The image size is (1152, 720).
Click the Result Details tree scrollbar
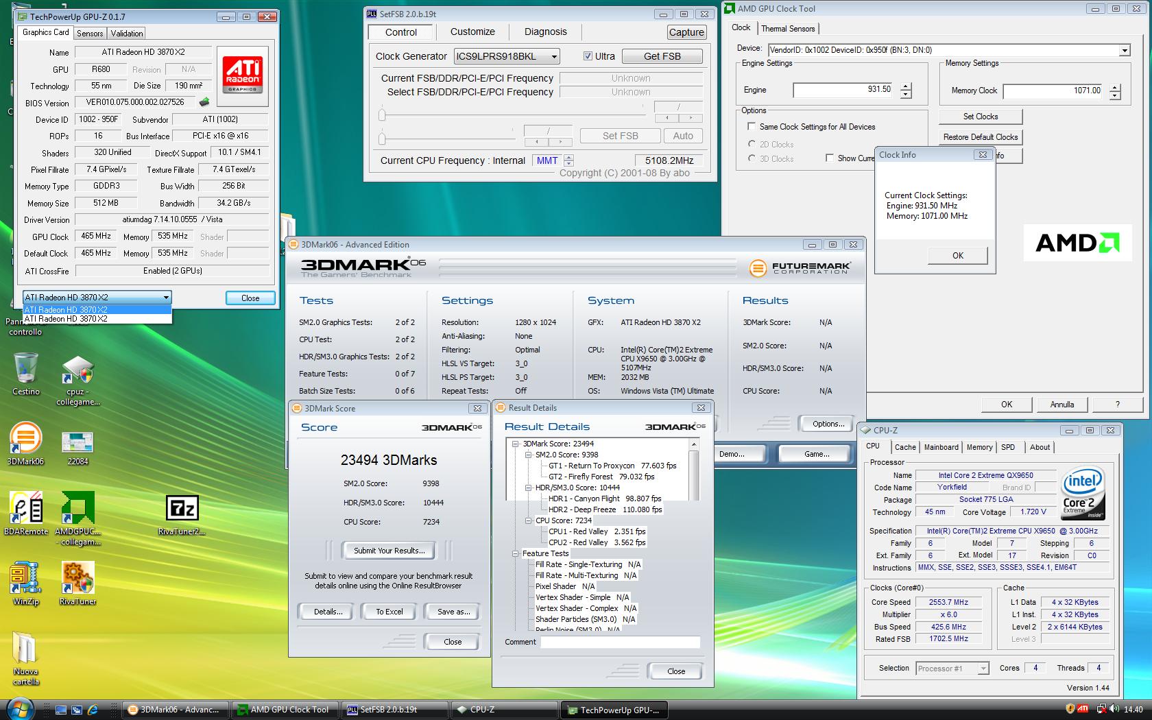[694, 471]
